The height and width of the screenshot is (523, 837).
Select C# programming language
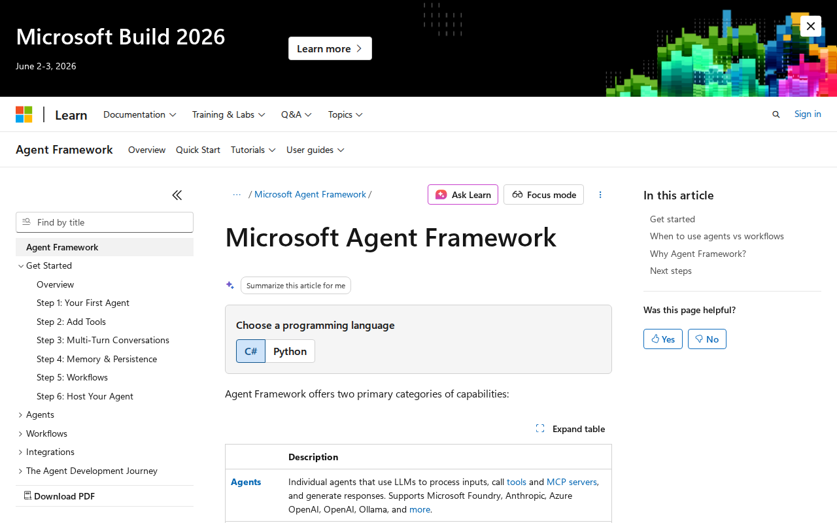pos(250,351)
